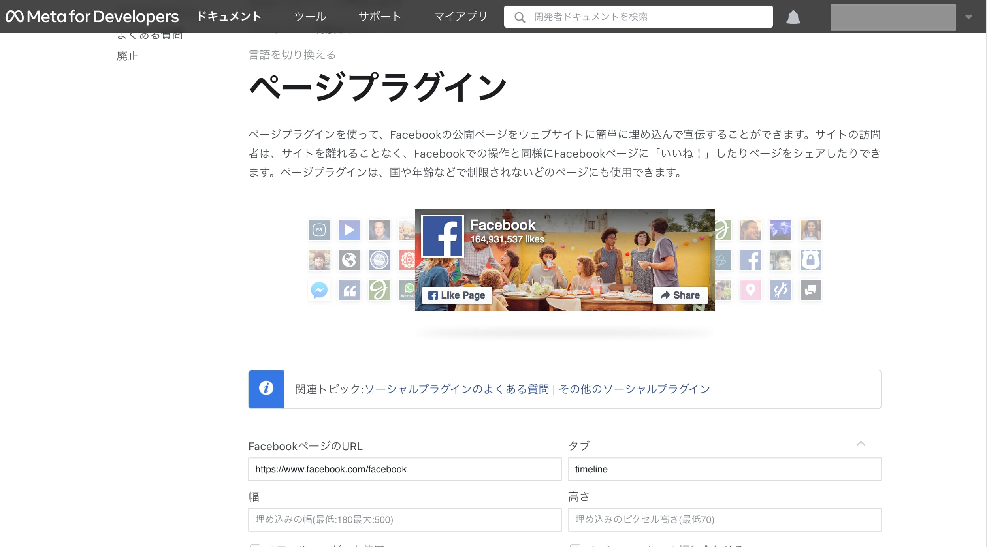The height and width of the screenshot is (547, 987).
Task: Click the '164,931,537 likes' text
Action: tap(507, 239)
